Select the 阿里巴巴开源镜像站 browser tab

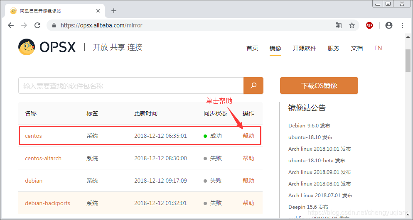tap(55, 11)
